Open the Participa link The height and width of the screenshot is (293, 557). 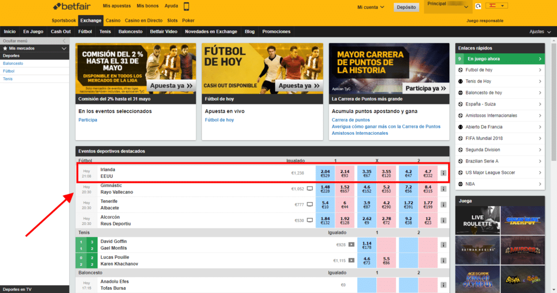88,120
